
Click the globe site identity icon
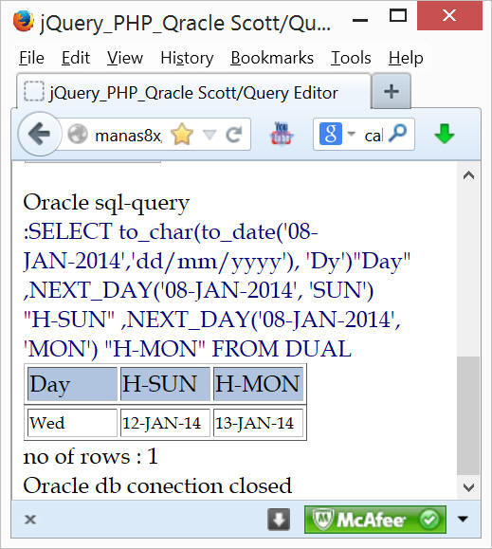pyautogui.click(x=78, y=135)
